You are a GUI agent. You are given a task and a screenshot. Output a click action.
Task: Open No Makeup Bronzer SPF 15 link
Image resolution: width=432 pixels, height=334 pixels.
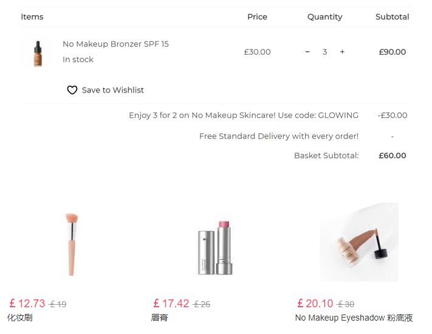(115, 44)
